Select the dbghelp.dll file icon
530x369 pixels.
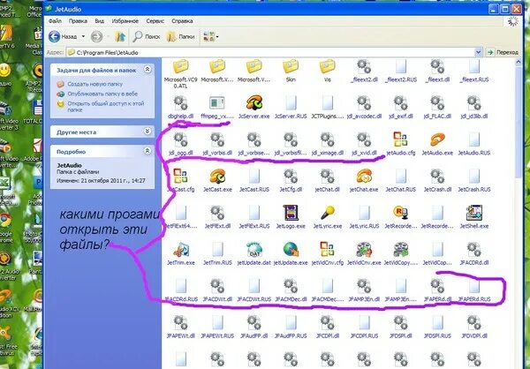181,102
